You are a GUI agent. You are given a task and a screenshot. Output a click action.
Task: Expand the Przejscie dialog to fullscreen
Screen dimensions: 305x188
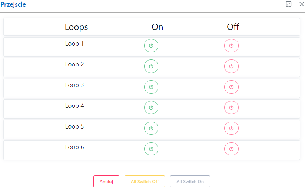(x=289, y=4)
